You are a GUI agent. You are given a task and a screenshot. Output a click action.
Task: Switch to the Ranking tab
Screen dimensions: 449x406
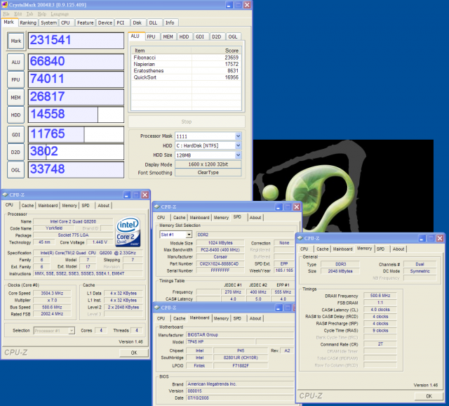click(28, 22)
